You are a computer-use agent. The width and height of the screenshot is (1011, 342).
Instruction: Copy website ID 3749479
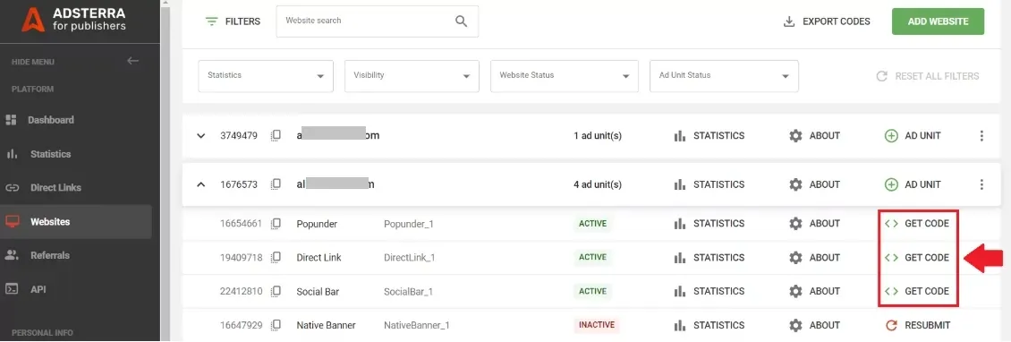pos(276,135)
